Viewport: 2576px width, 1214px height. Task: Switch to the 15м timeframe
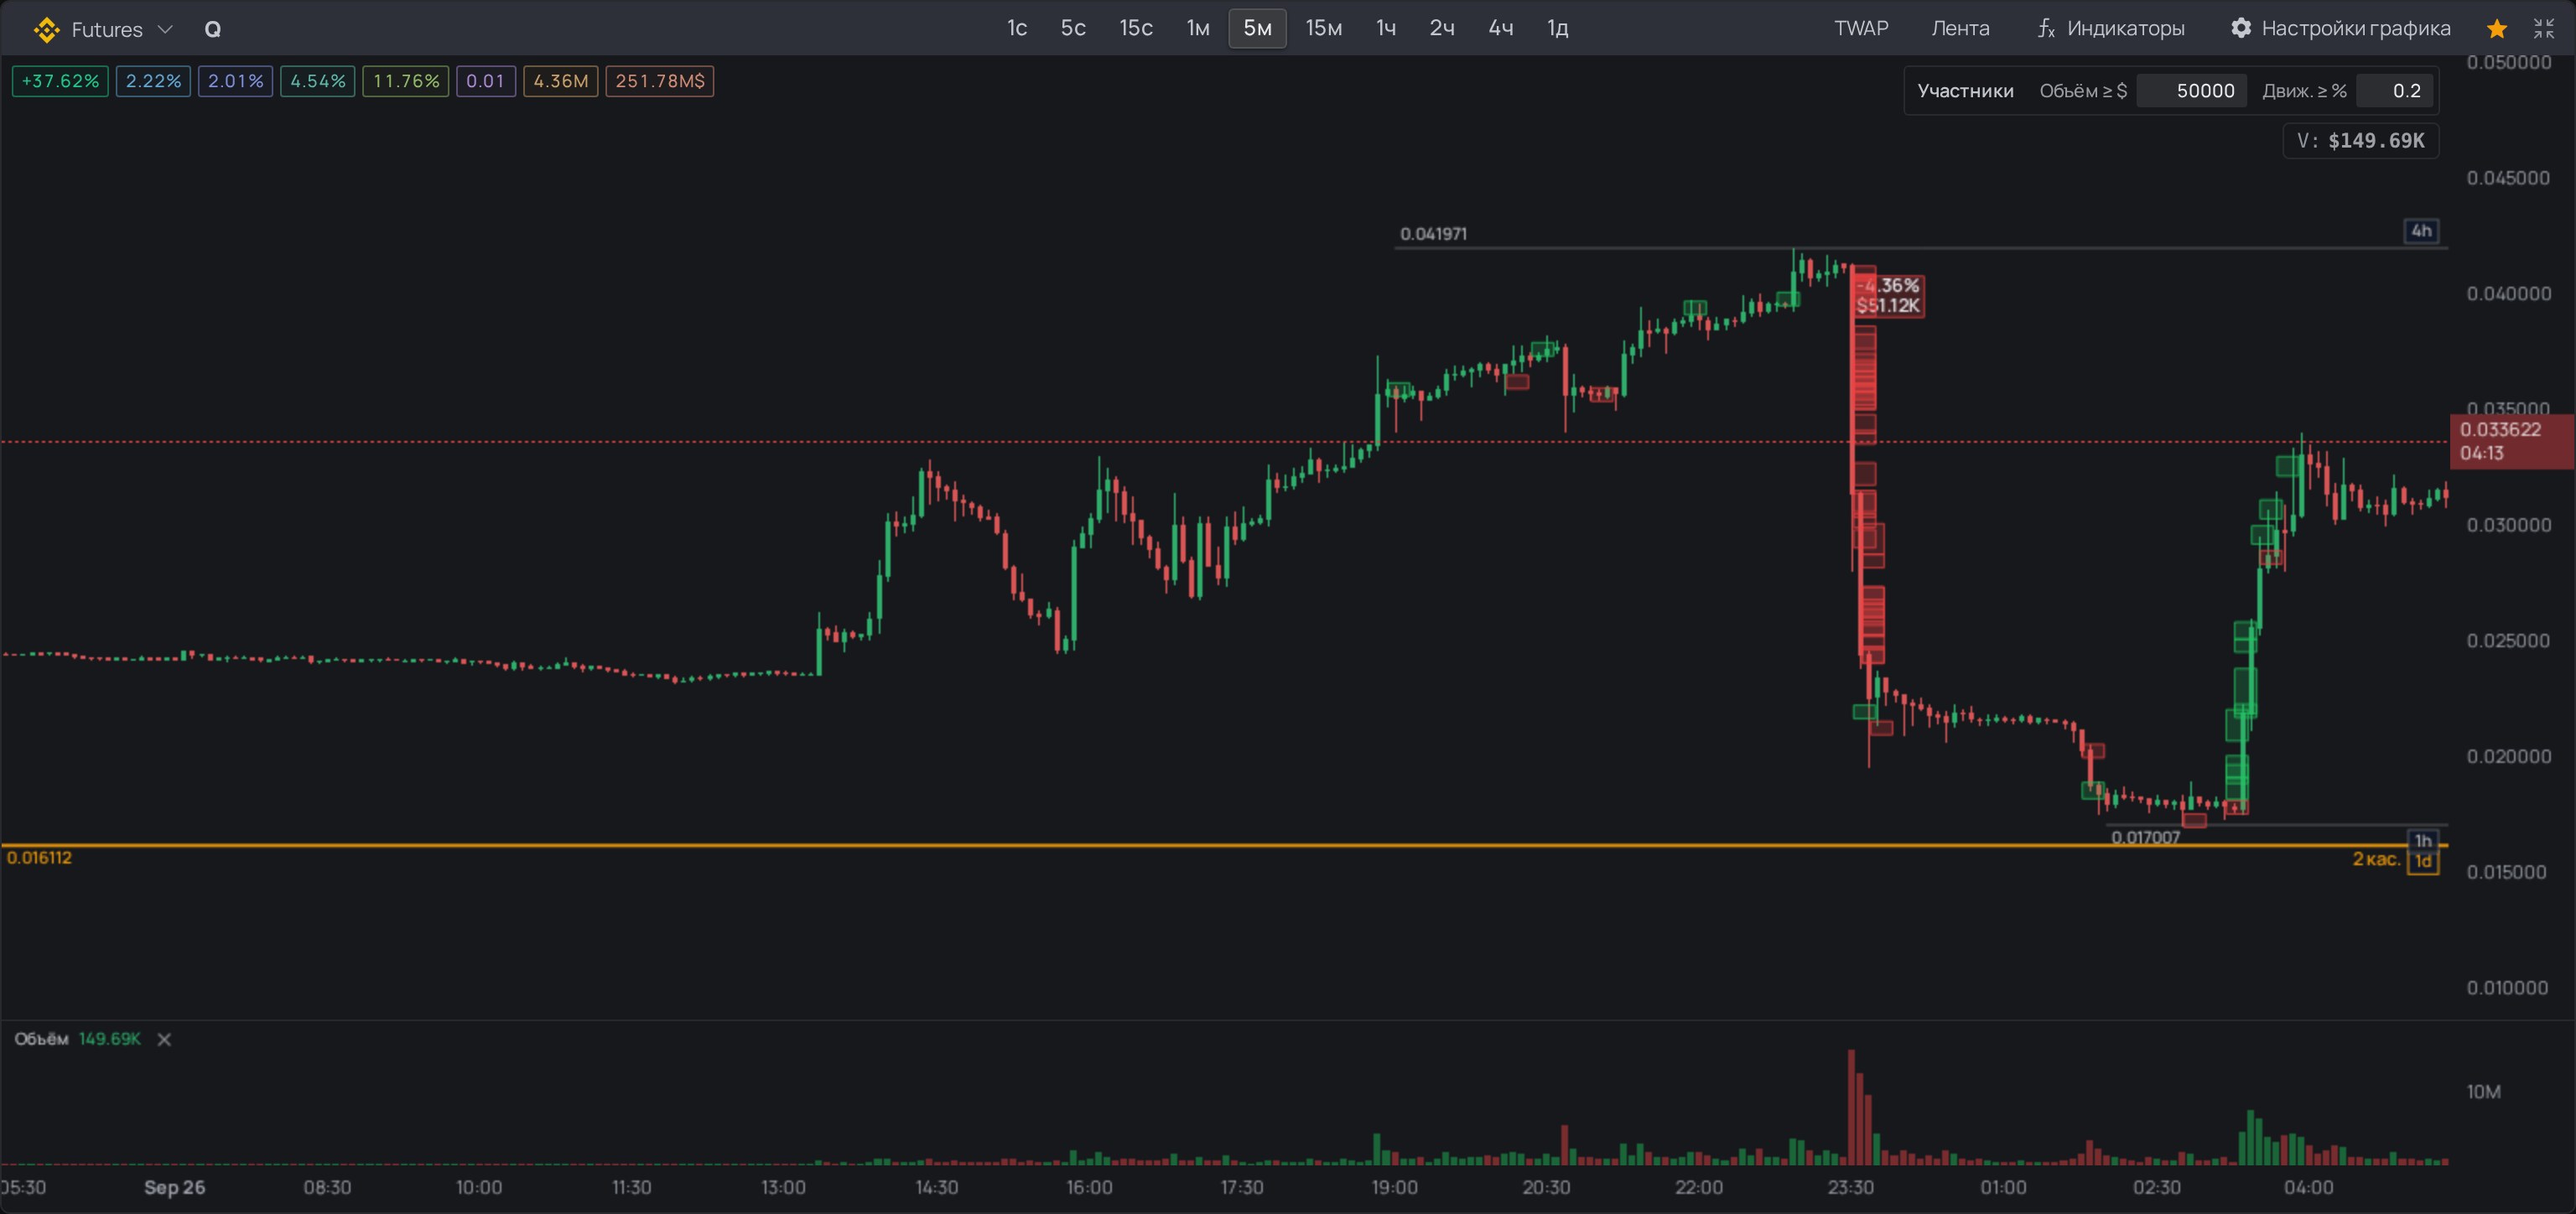(1324, 28)
